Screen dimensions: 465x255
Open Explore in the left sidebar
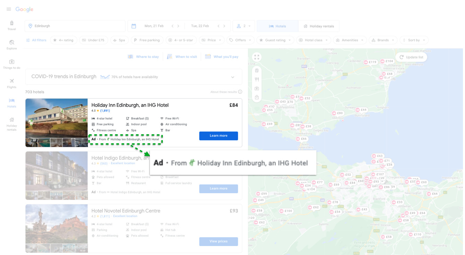click(x=11, y=44)
